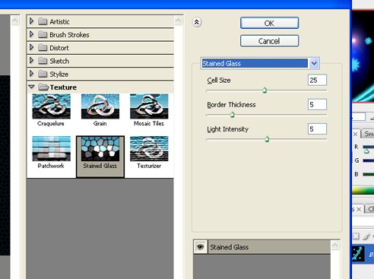
Task: Choose the Mosaic Tiles filter
Action: pyautogui.click(x=149, y=106)
